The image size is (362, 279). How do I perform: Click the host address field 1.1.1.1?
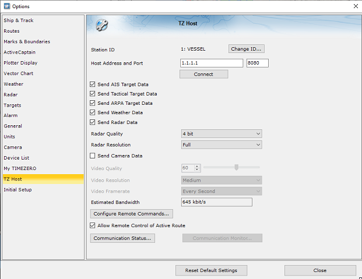(212, 63)
